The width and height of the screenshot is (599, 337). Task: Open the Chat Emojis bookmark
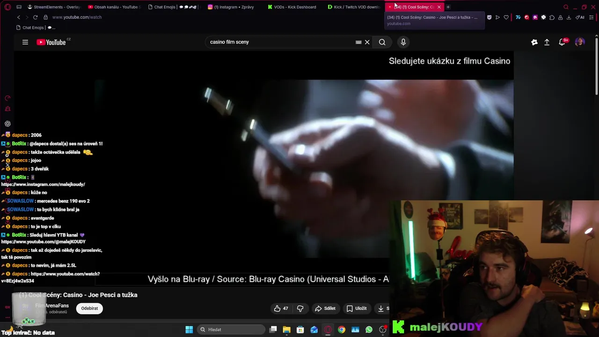[36, 28]
